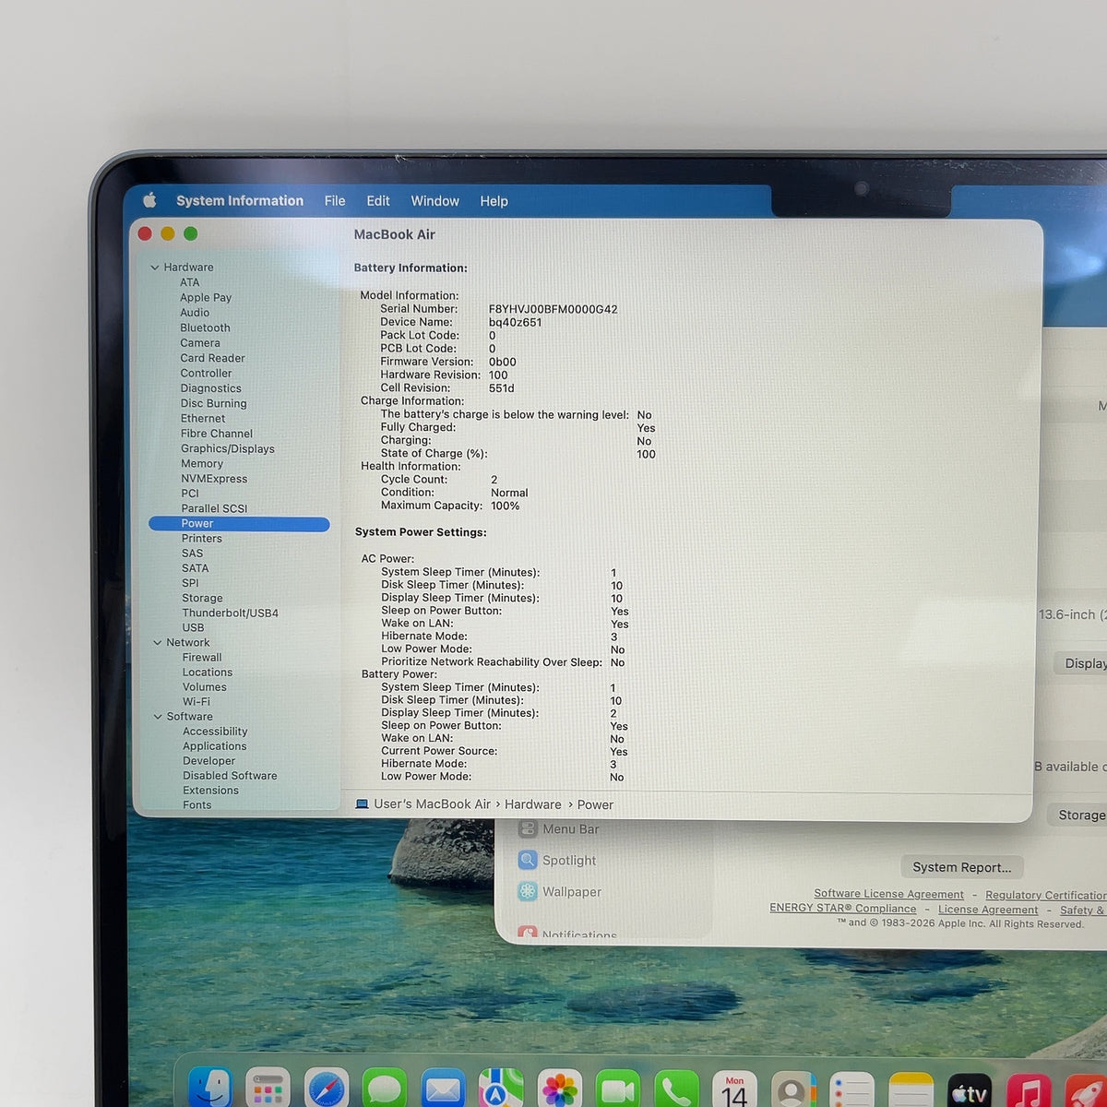
Task: Open Finder from the Dock
Action: (210, 1089)
